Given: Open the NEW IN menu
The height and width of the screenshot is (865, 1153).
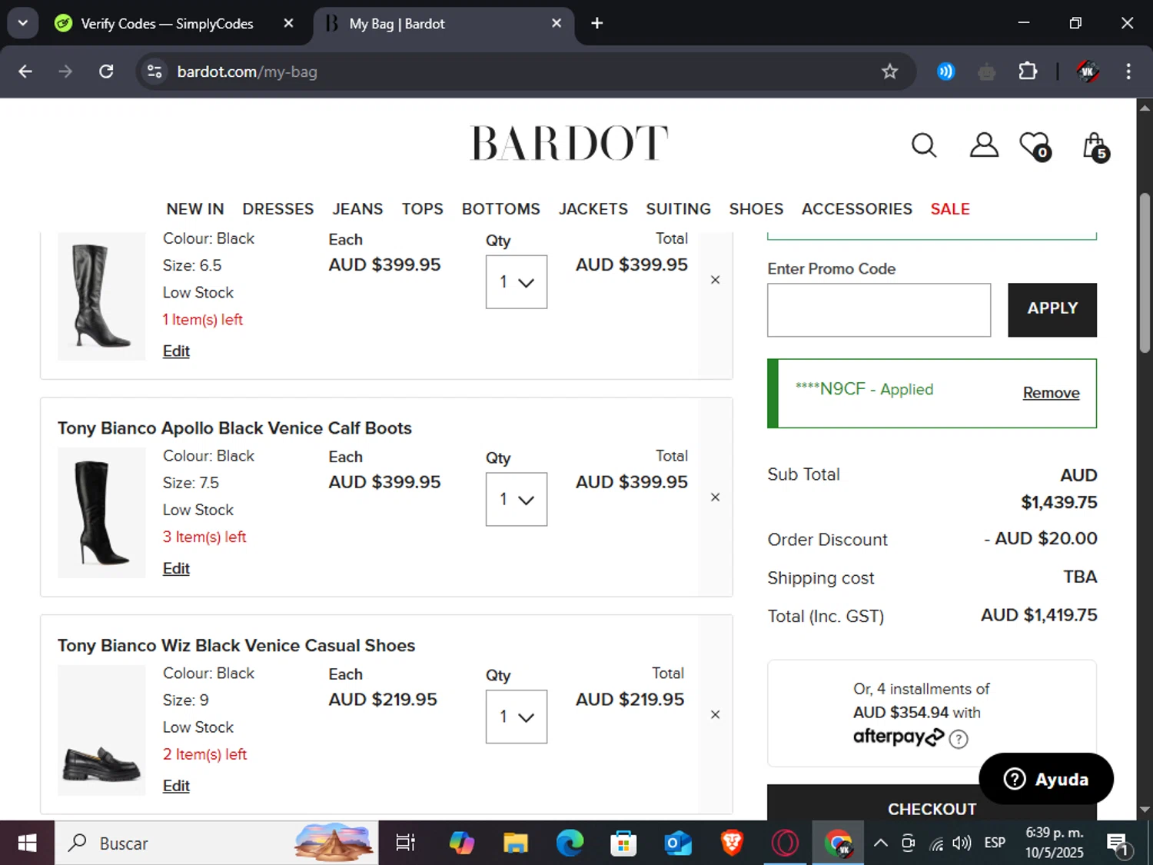Looking at the screenshot, I should click(195, 209).
